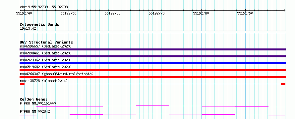
Task: Select the Cytogenetic Bands track title
Action: click(x=39, y=24)
